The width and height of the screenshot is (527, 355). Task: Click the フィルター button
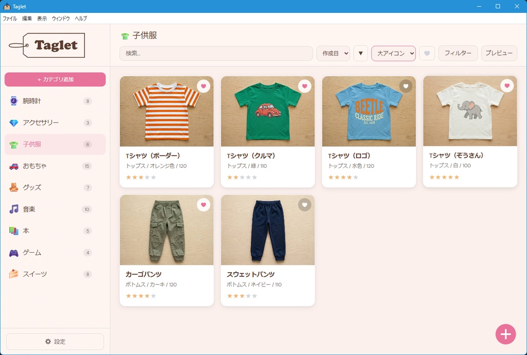(458, 53)
